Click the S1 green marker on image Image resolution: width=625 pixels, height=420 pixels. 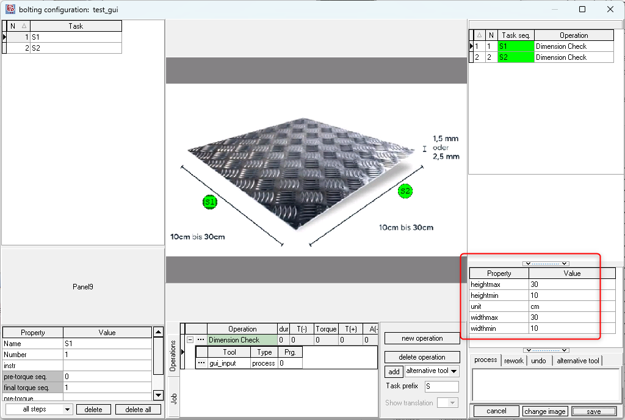coord(210,202)
